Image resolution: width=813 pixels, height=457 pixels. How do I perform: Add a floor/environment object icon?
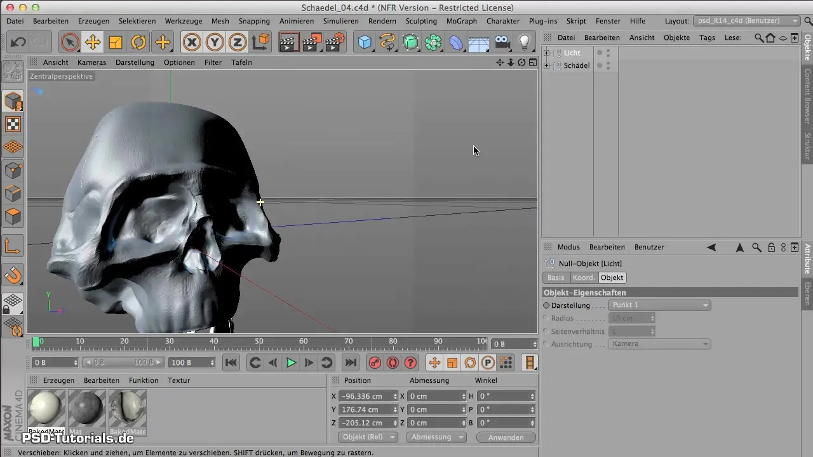coord(479,43)
